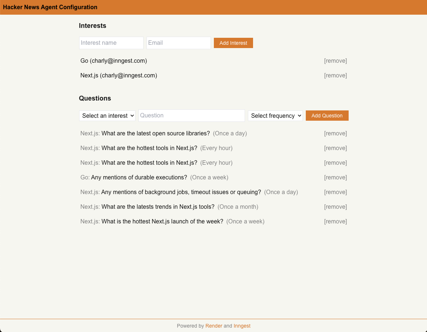Remove the hottest Next.js launch question
The height and width of the screenshot is (332, 427).
(x=335, y=222)
